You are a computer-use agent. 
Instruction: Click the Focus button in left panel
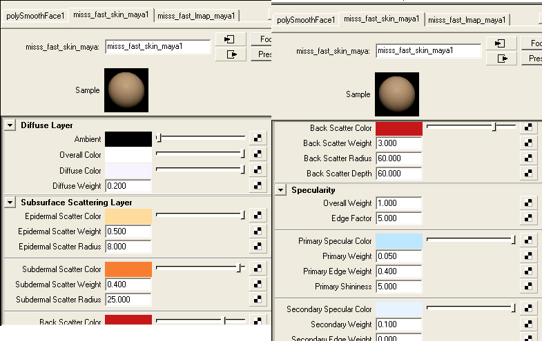tap(261, 39)
